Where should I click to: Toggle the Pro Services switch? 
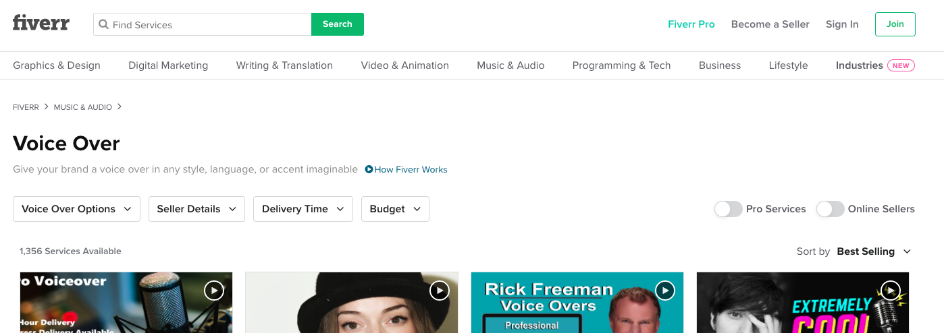pyautogui.click(x=728, y=209)
